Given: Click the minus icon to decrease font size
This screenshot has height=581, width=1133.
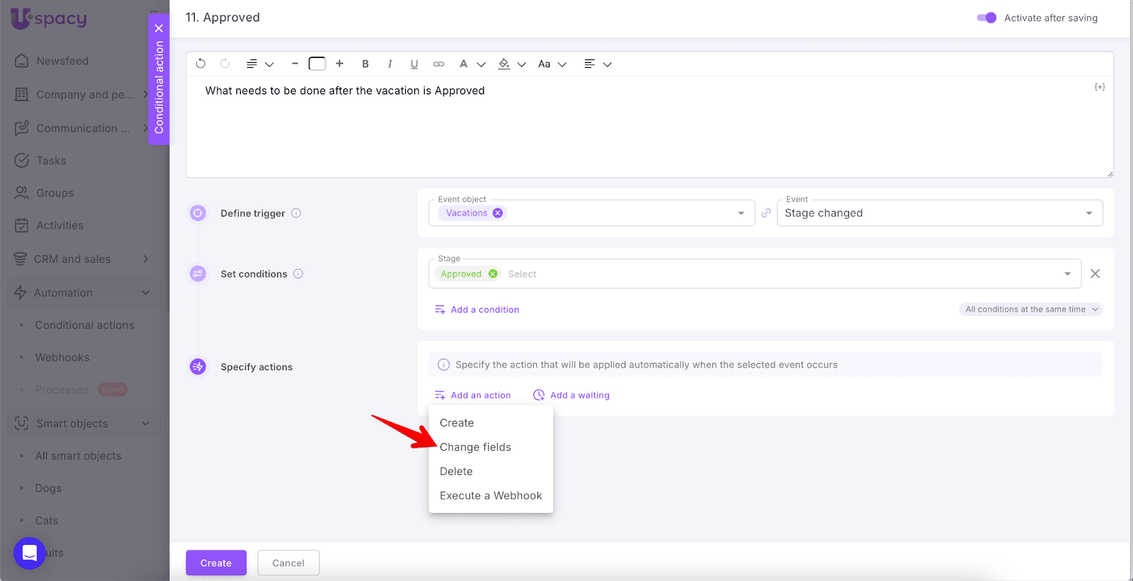Looking at the screenshot, I should (295, 64).
